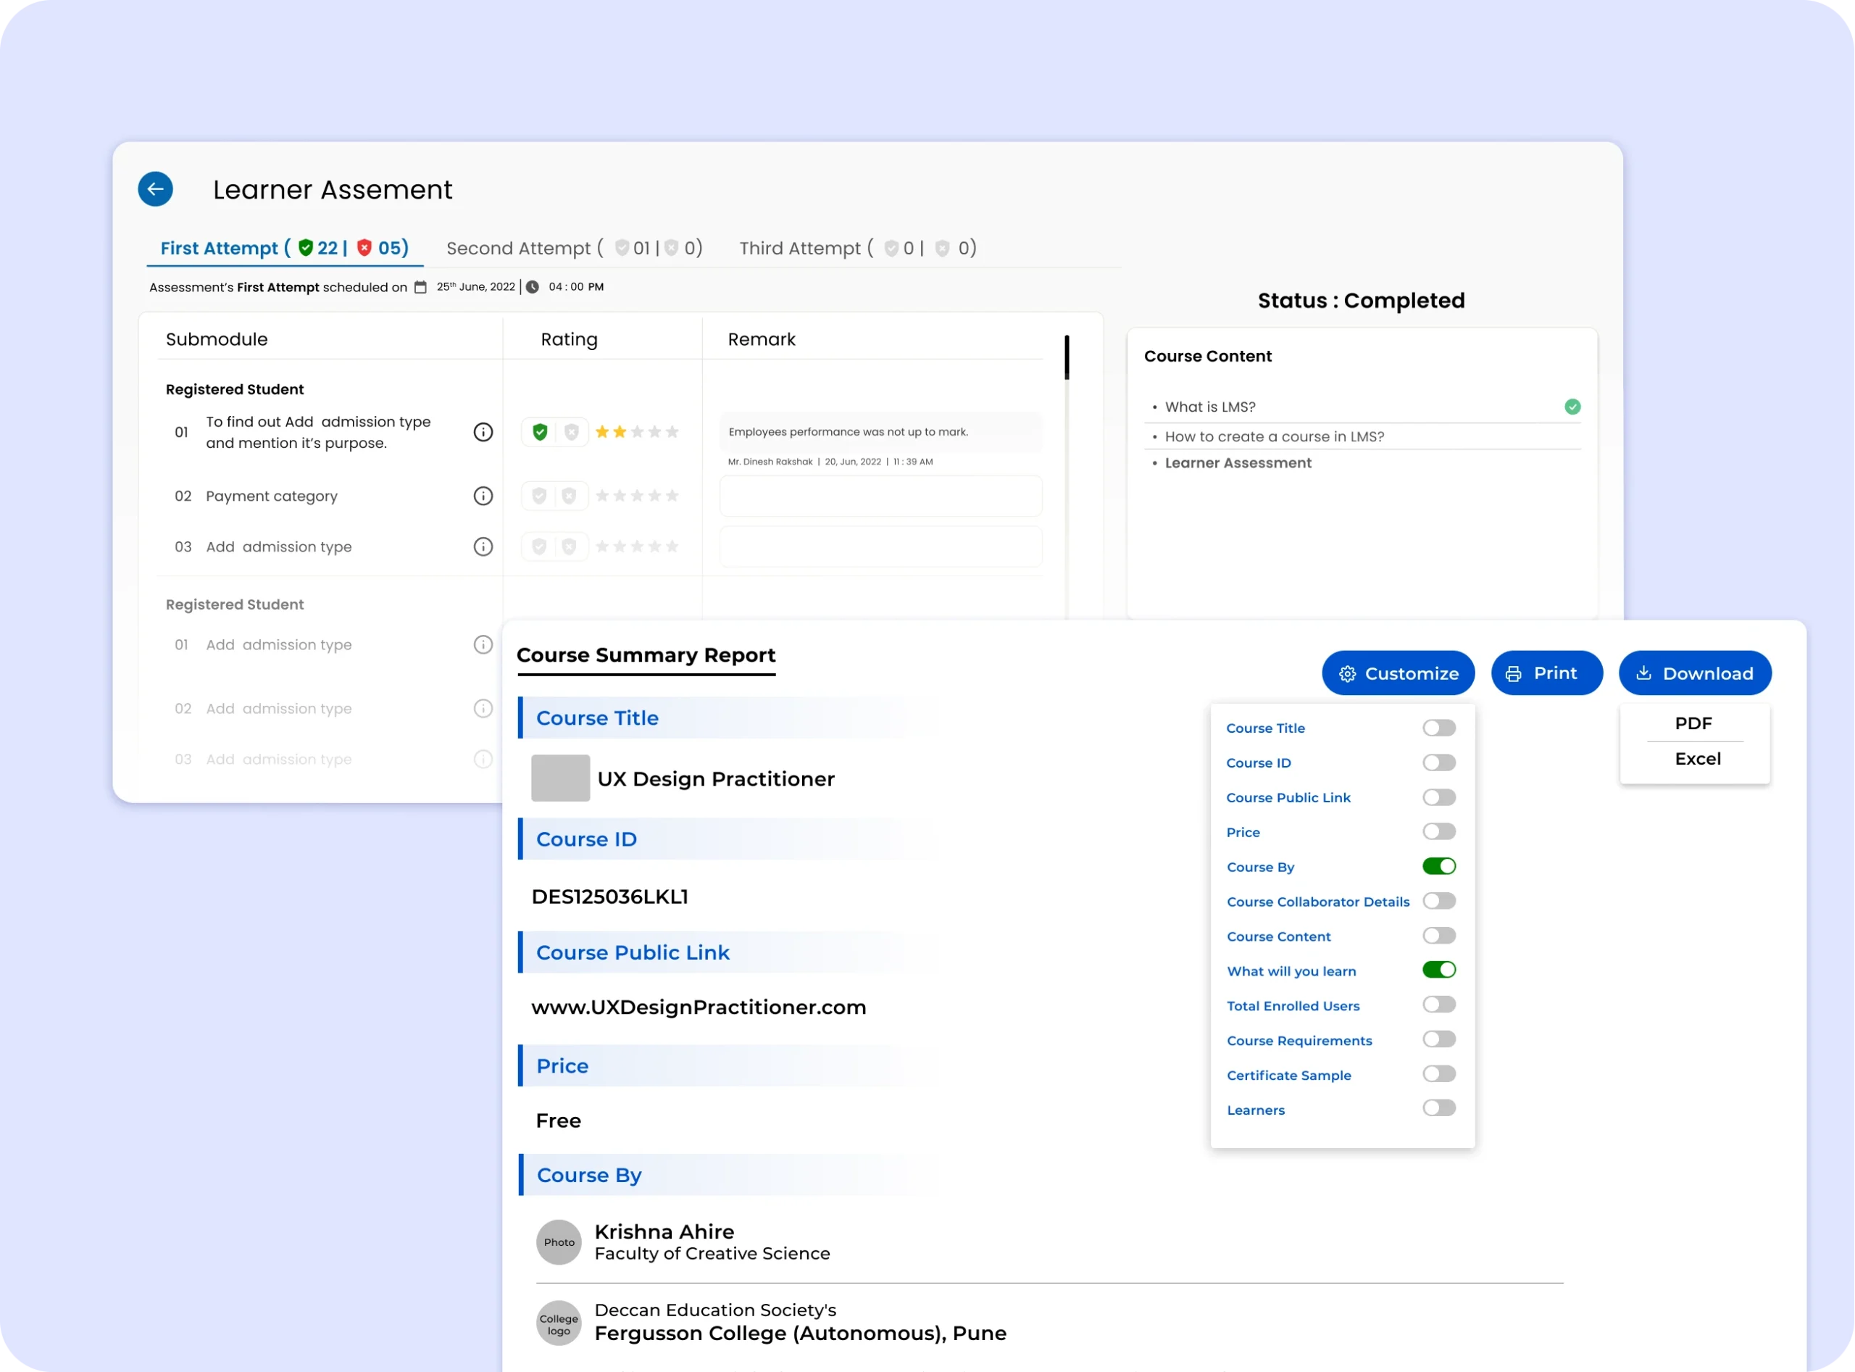The width and height of the screenshot is (1855, 1372).
Task: Click green checkmark next to What is LMS?
Action: point(1572,407)
